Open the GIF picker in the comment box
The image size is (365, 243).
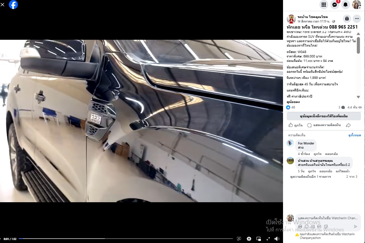pos(319,226)
